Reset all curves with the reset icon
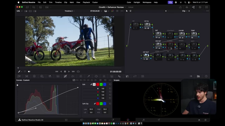Screen dimensions: 225x126 (x=105, y=80)
